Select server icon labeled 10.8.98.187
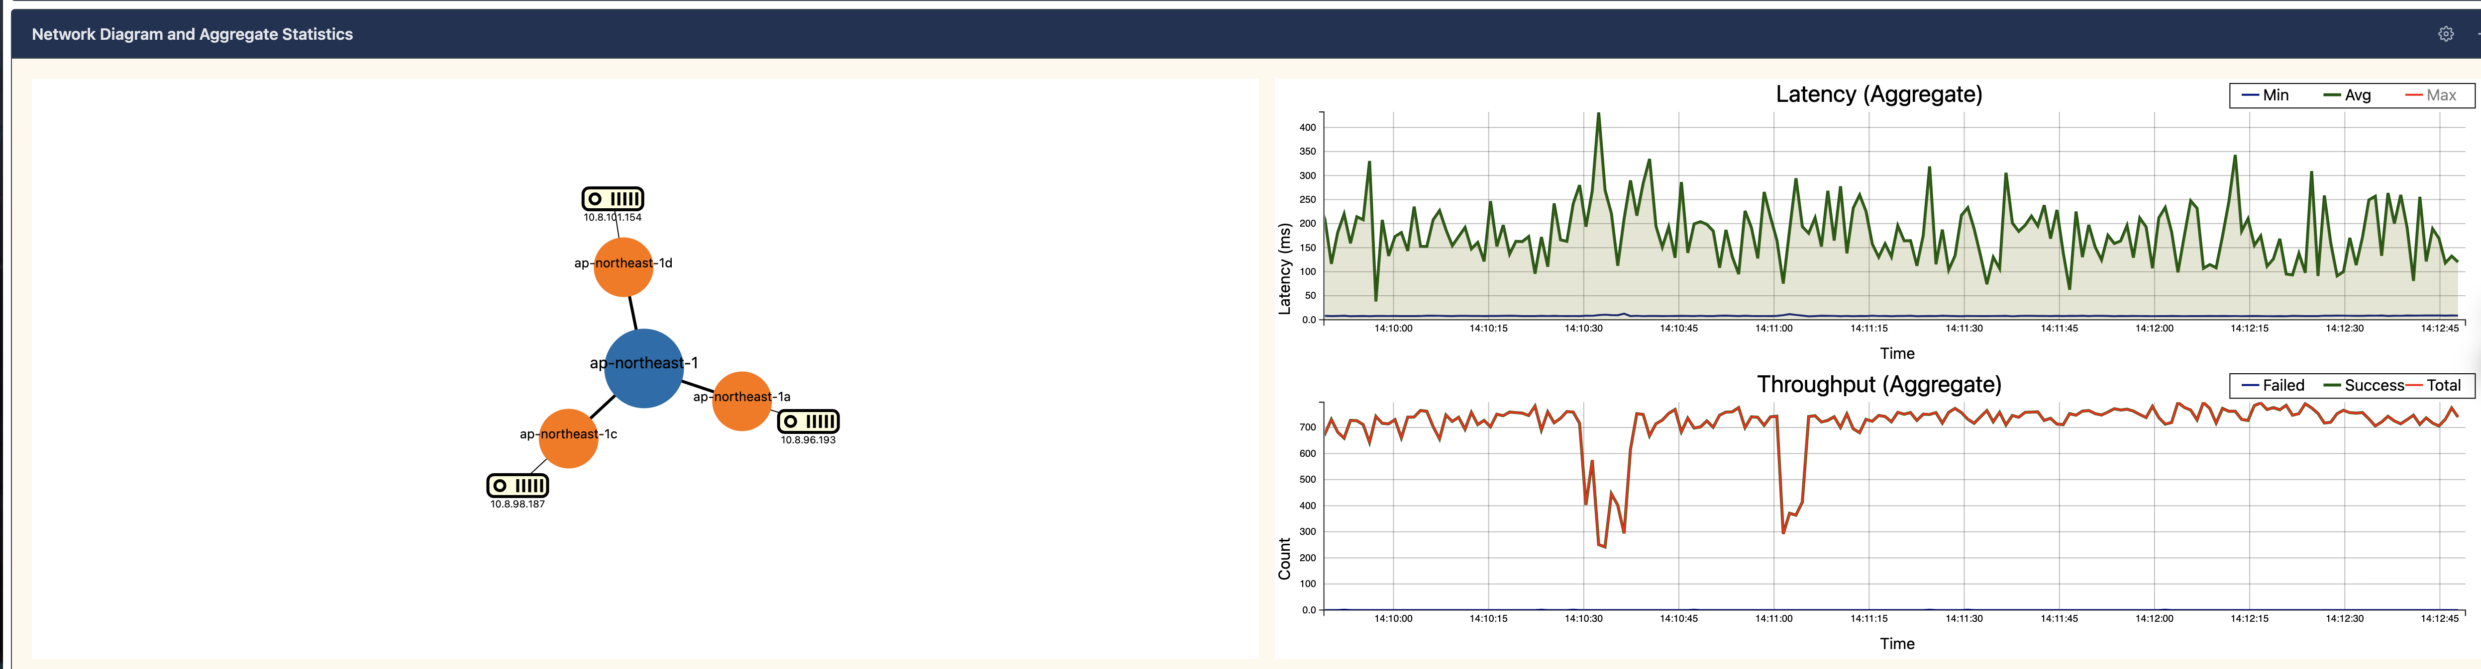The width and height of the screenshot is (2481, 669). [x=518, y=485]
